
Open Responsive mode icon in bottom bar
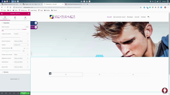14,93
